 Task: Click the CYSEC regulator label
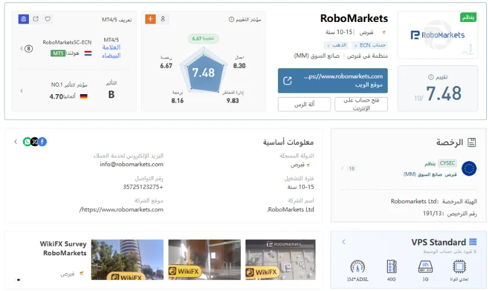[x=447, y=163]
